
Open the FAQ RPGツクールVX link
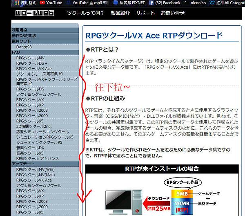[30, 100]
